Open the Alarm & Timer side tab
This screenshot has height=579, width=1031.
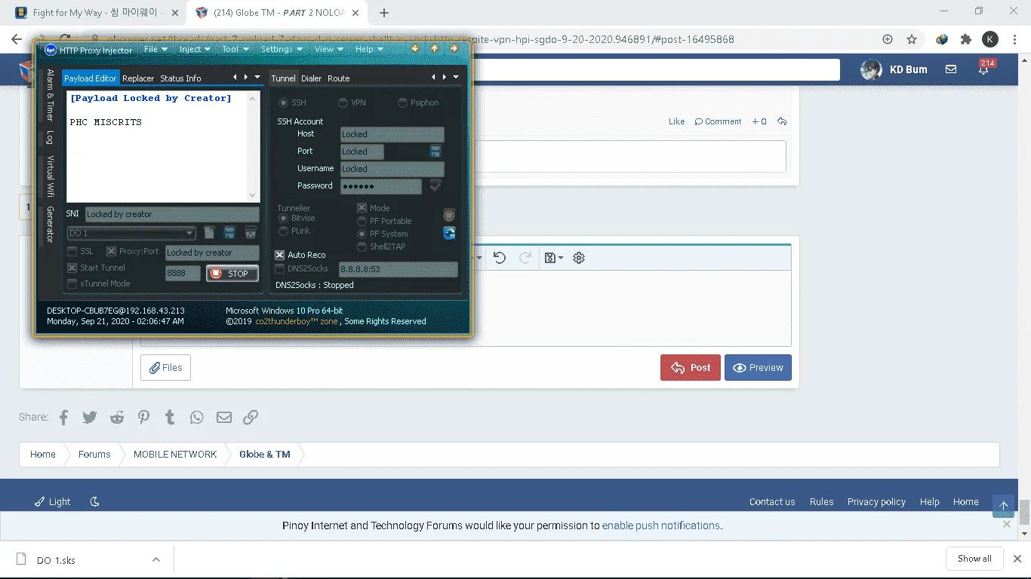50,95
